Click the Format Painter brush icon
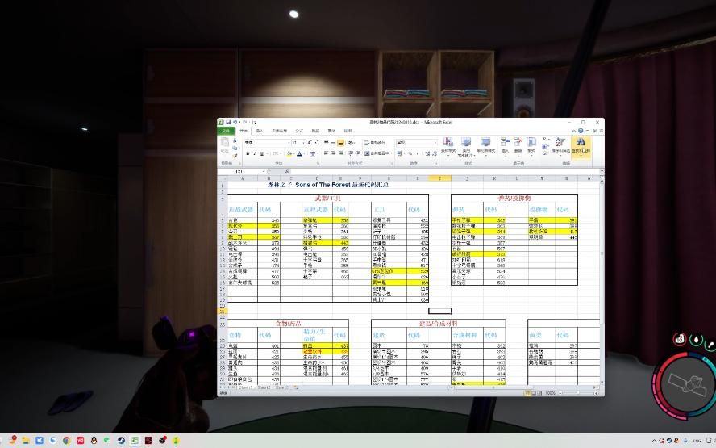 click(x=235, y=156)
